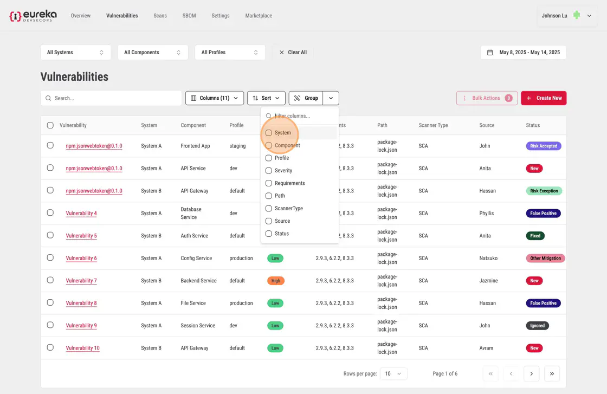Jump to last page double-arrow
The image size is (607, 394).
click(x=552, y=373)
